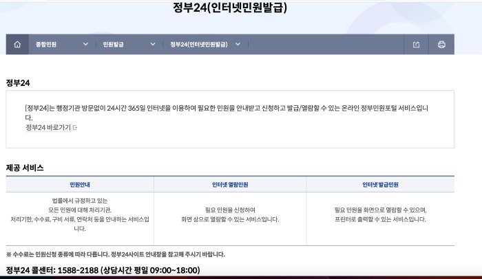Click the 인터넷 발급민원 column header
The width and height of the screenshot is (482, 279).
click(x=380, y=185)
